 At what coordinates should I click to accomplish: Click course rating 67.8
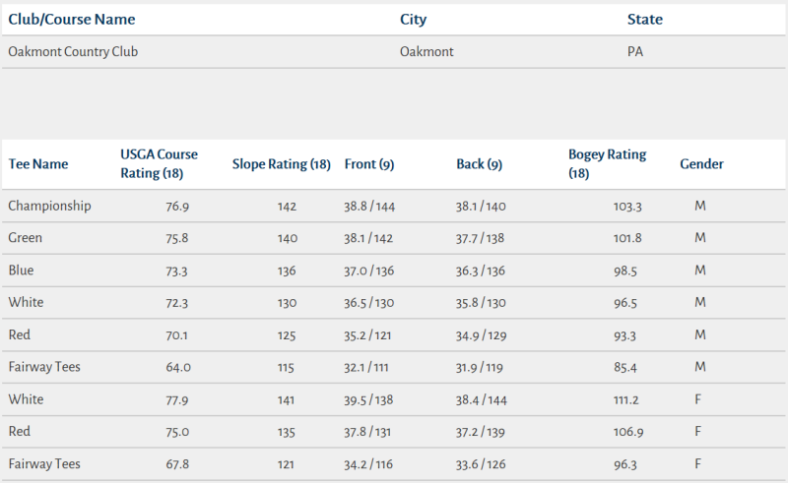click(x=177, y=464)
